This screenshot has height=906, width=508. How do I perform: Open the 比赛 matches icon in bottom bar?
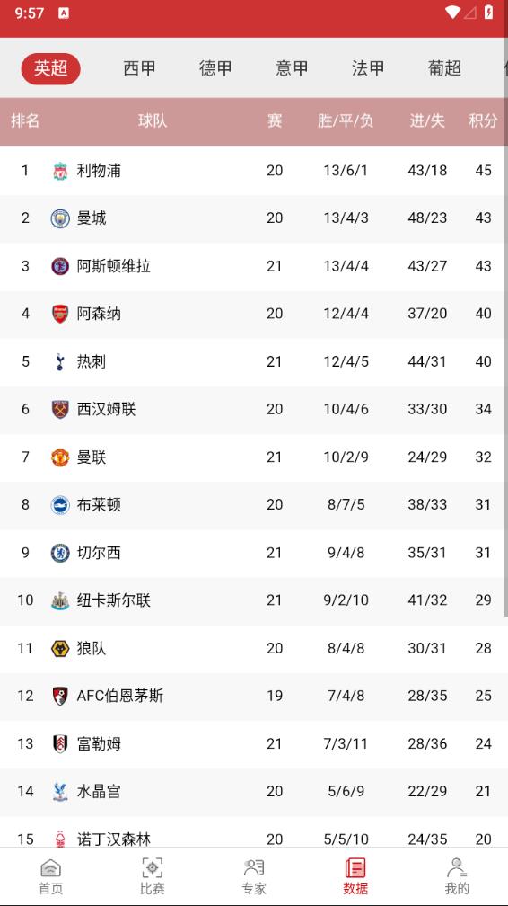pyautogui.click(x=153, y=868)
